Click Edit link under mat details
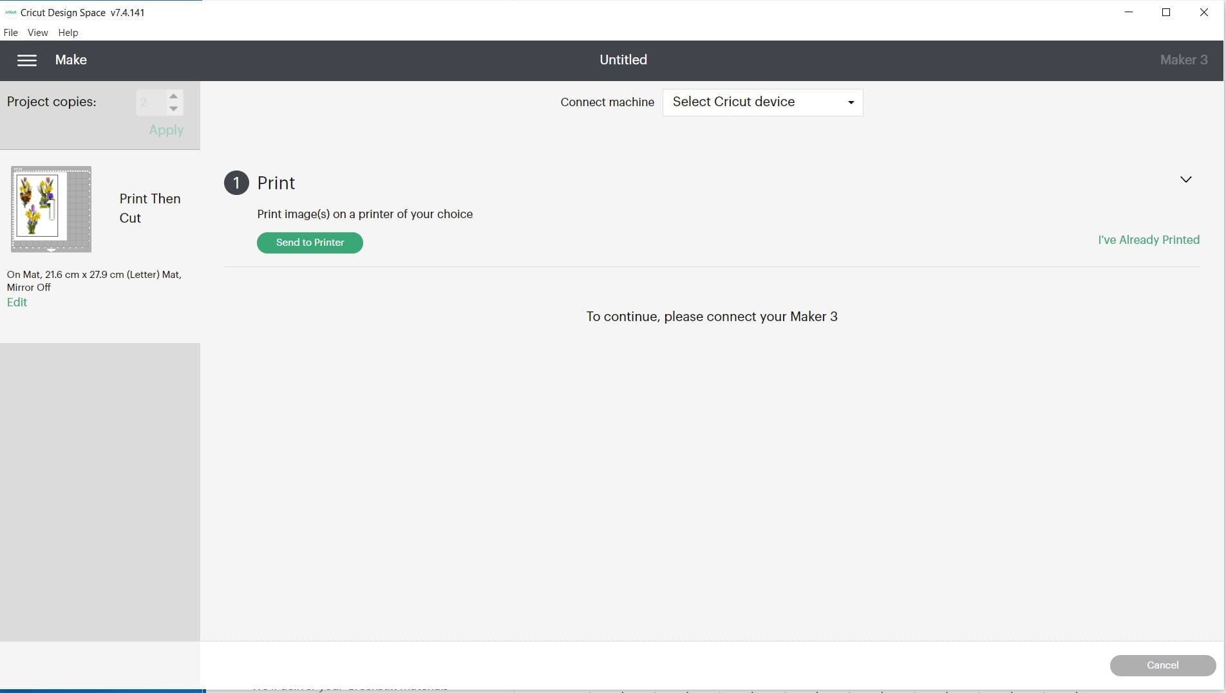1226x693 pixels. [17, 302]
